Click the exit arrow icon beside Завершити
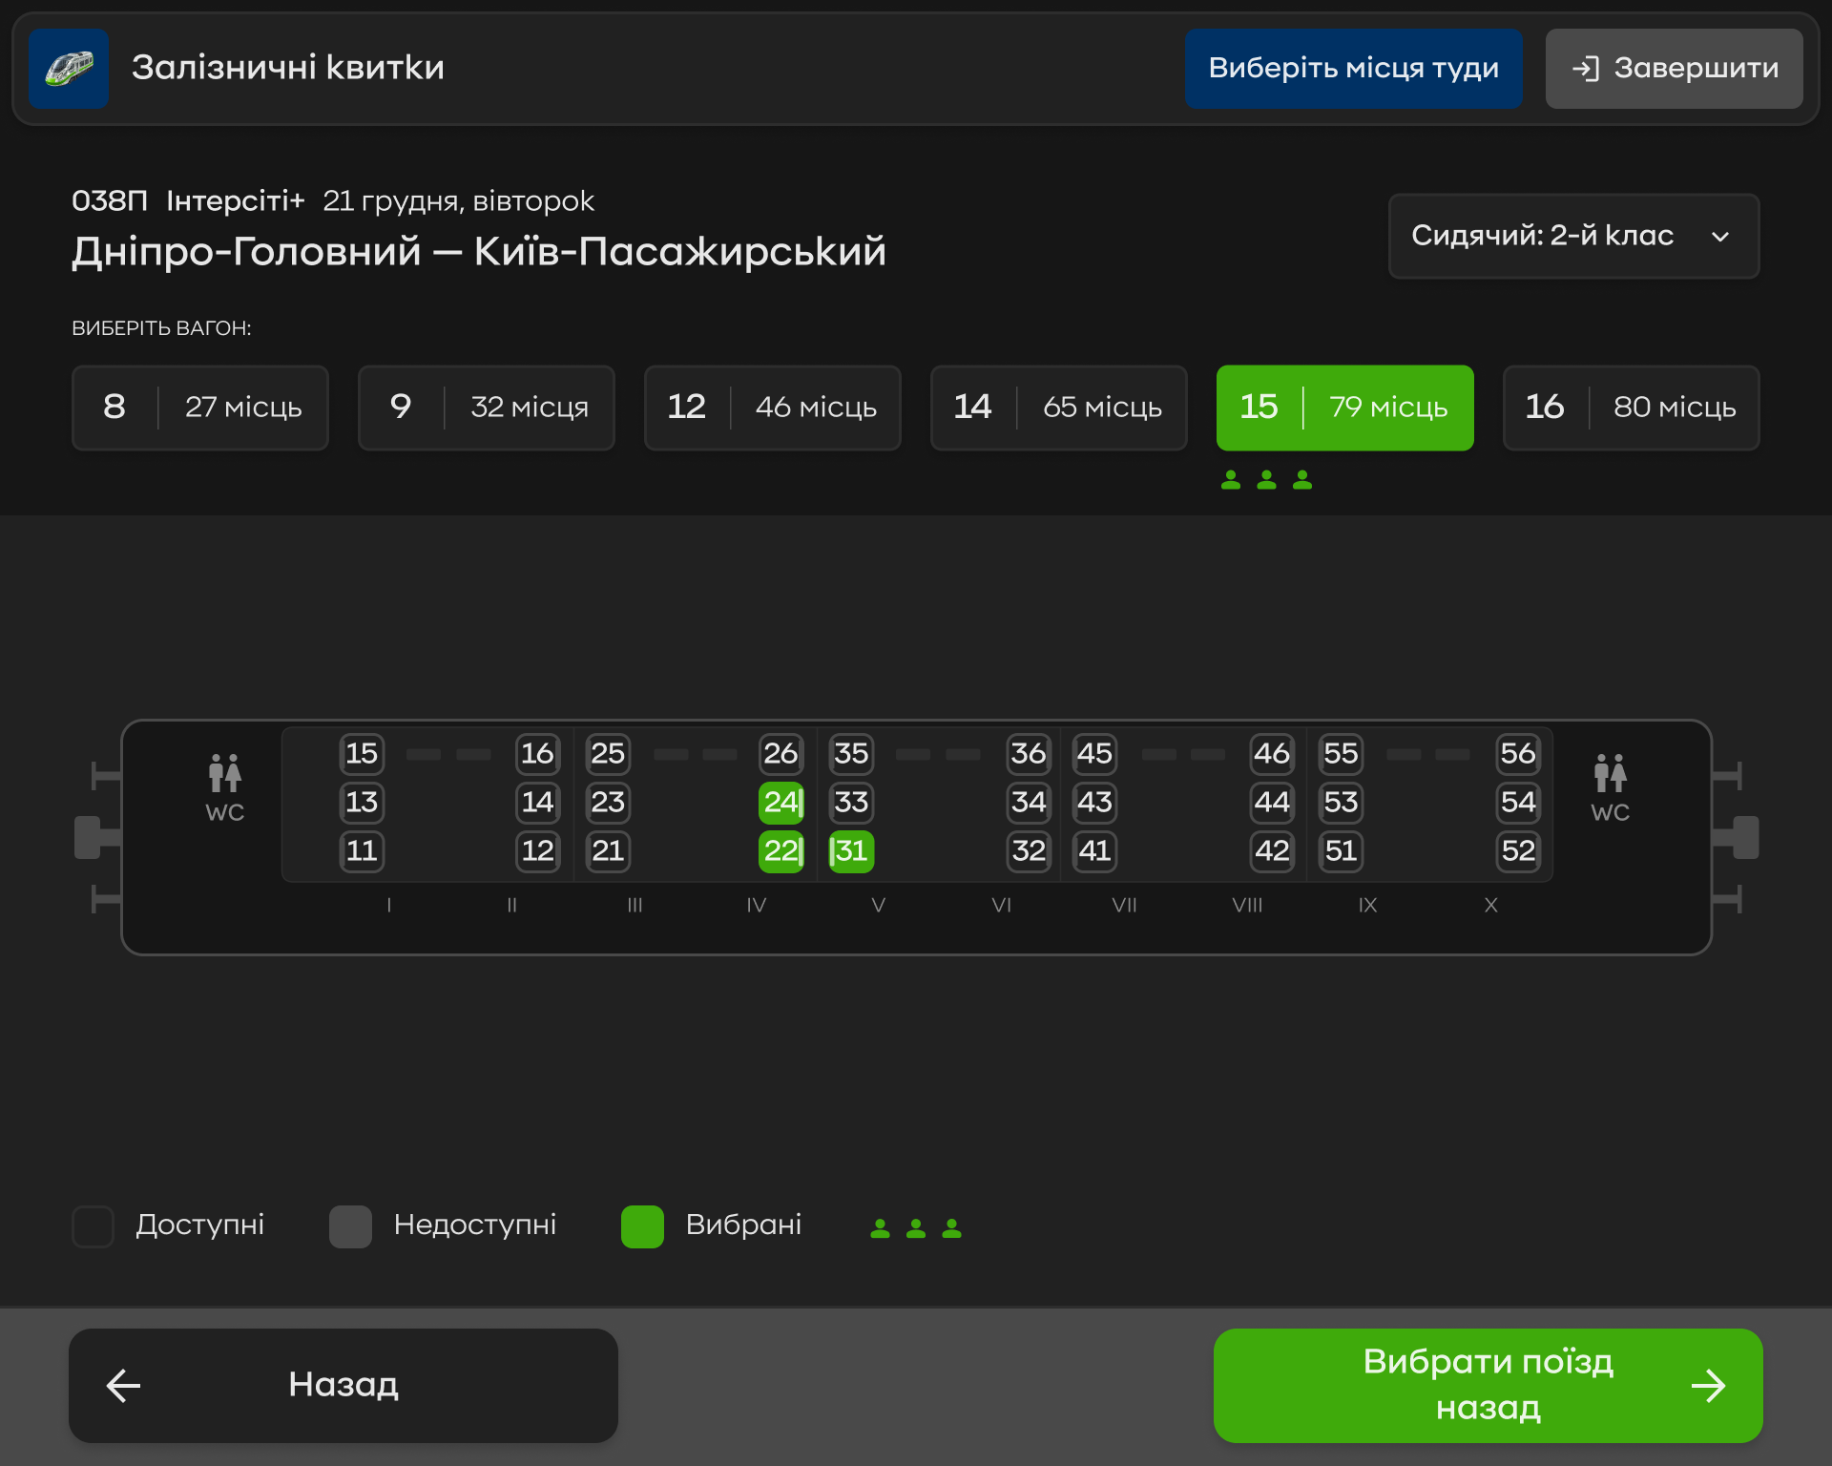 point(1585,69)
